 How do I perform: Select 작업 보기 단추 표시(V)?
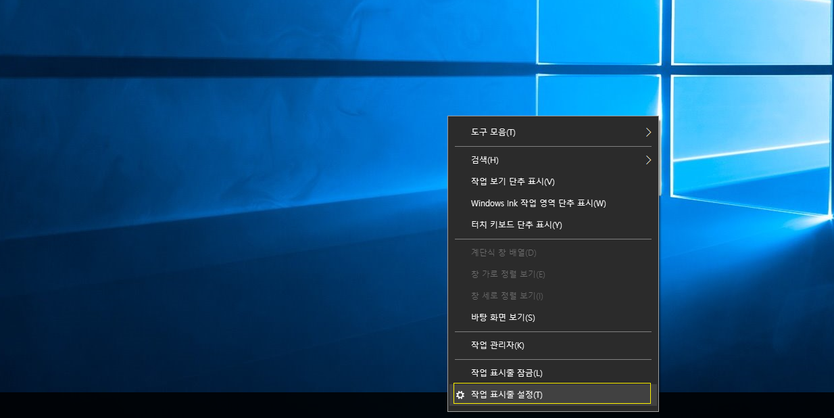[x=552, y=181]
